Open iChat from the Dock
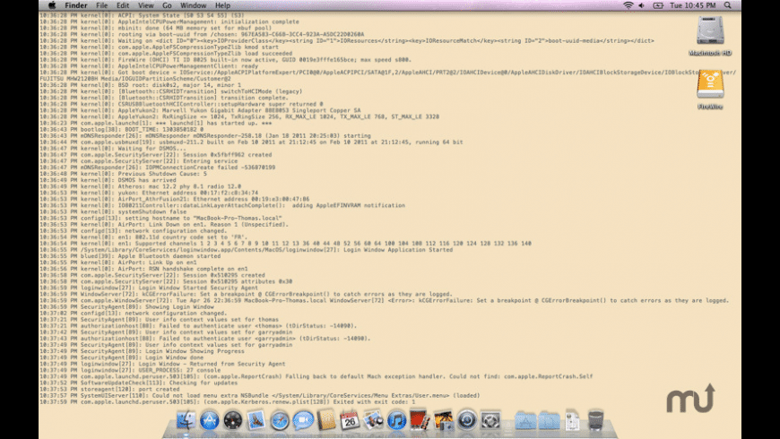 tap(303, 420)
